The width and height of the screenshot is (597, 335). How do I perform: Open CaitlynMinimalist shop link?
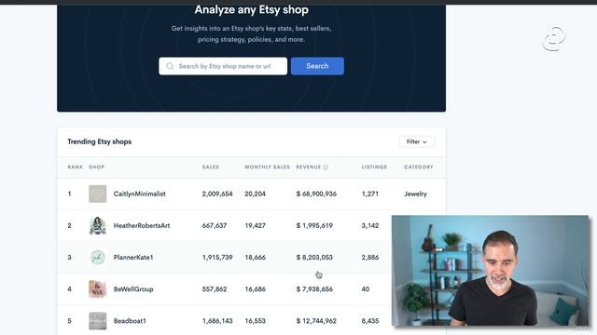point(139,194)
